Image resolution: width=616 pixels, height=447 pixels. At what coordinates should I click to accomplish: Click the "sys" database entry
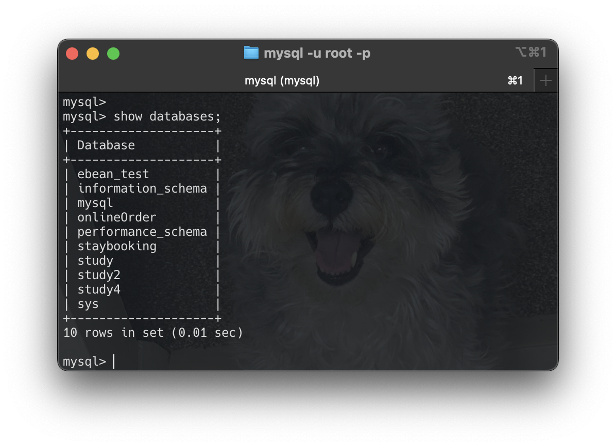(88, 304)
